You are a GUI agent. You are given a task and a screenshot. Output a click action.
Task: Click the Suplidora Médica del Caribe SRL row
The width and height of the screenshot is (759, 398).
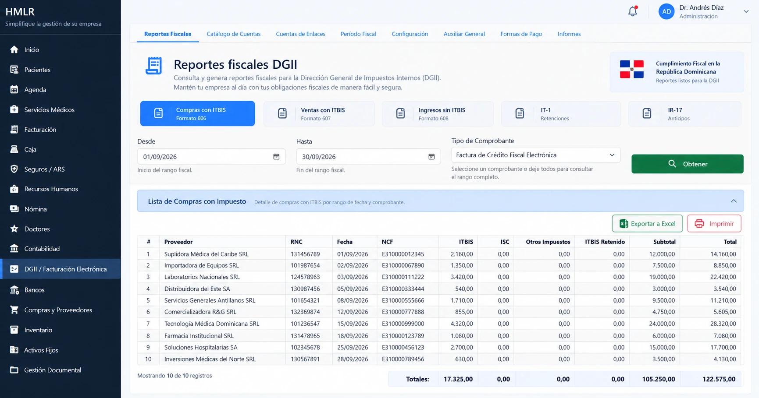[x=439, y=254]
